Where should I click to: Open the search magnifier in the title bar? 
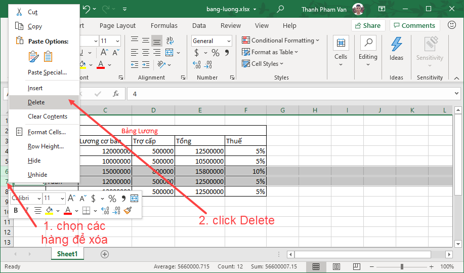[x=280, y=9]
